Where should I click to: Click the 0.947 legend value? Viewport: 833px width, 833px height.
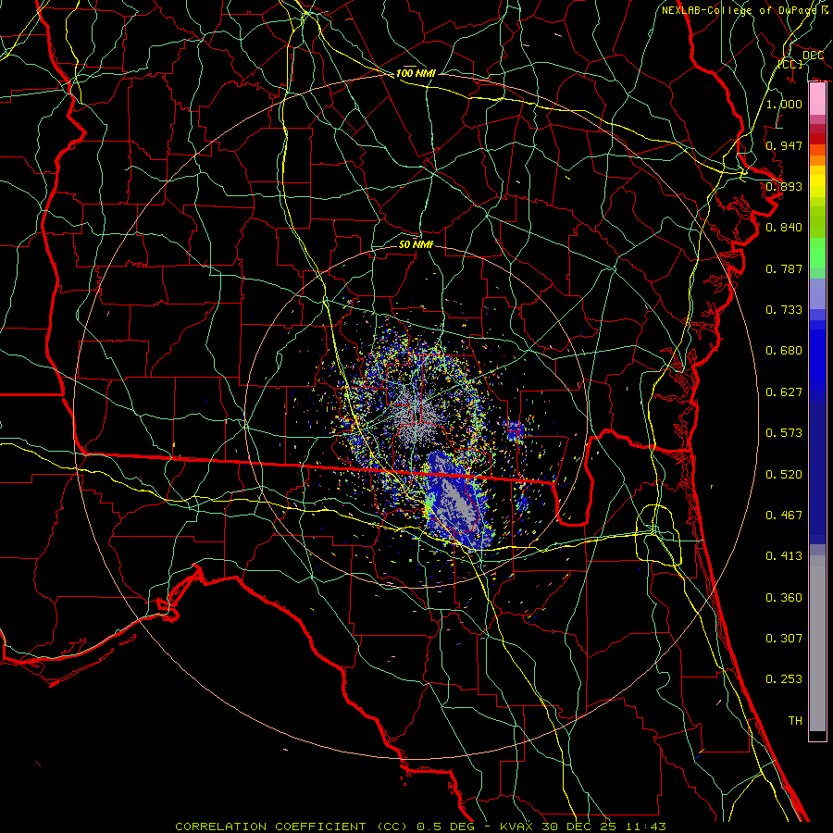point(784,145)
